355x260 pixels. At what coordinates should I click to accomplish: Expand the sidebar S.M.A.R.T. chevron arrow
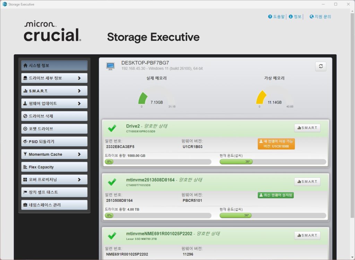(79, 91)
